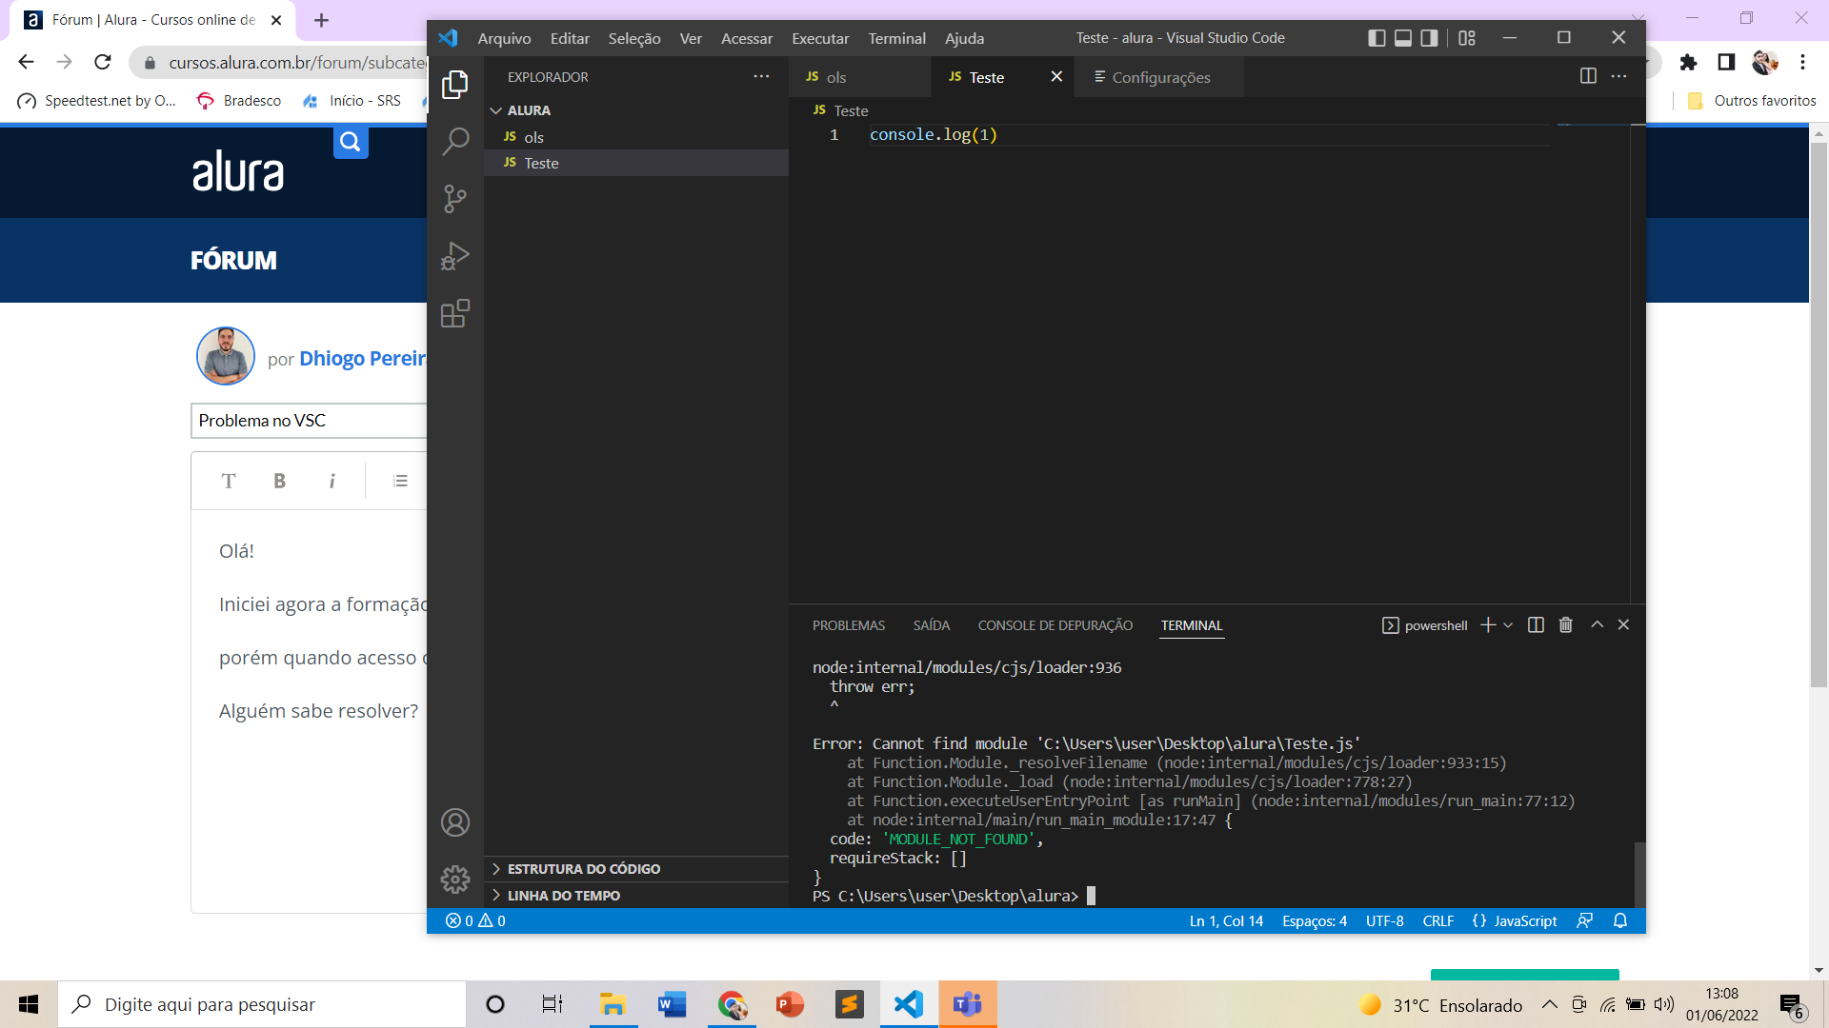This screenshot has width=1829, height=1028.
Task: Maximize the panel size chevron
Action: pos(1598,624)
